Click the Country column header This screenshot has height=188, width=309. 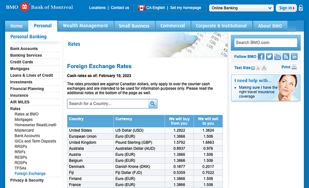point(90,121)
